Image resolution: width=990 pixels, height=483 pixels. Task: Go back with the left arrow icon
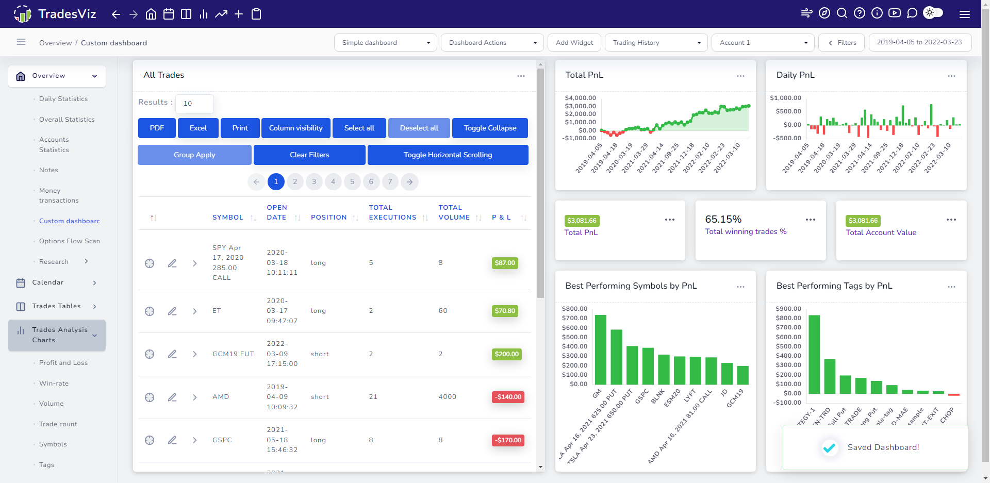[x=116, y=14]
